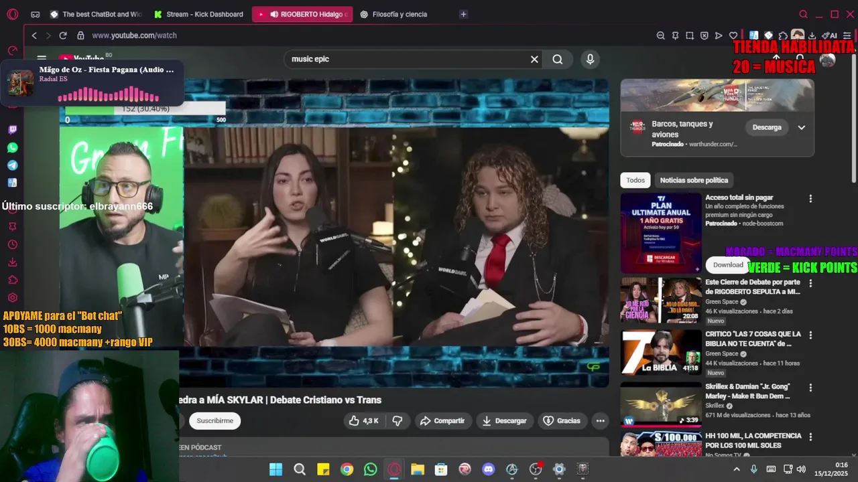Show hidden system tray icons chevron
Viewport: 858px width, 482px height.
pos(737,469)
